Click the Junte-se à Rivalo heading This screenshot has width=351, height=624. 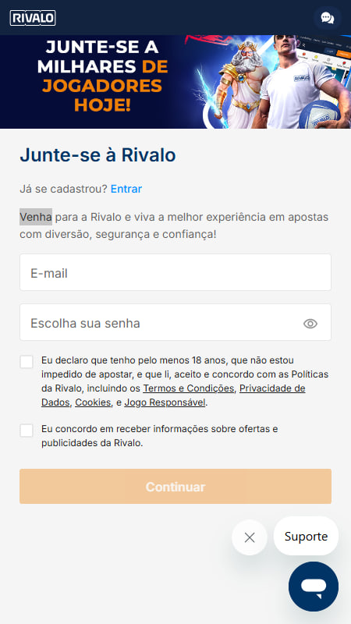tap(98, 155)
